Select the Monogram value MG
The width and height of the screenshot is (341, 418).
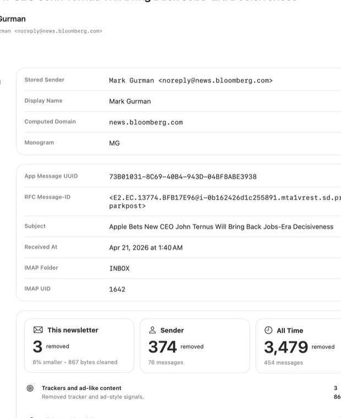tap(114, 143)
